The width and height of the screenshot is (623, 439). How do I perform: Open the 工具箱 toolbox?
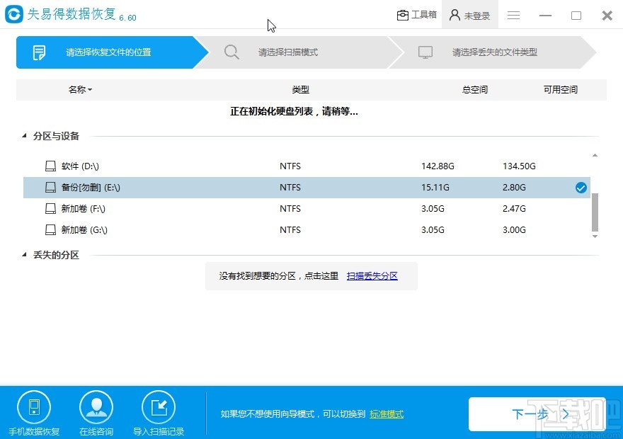416,14
